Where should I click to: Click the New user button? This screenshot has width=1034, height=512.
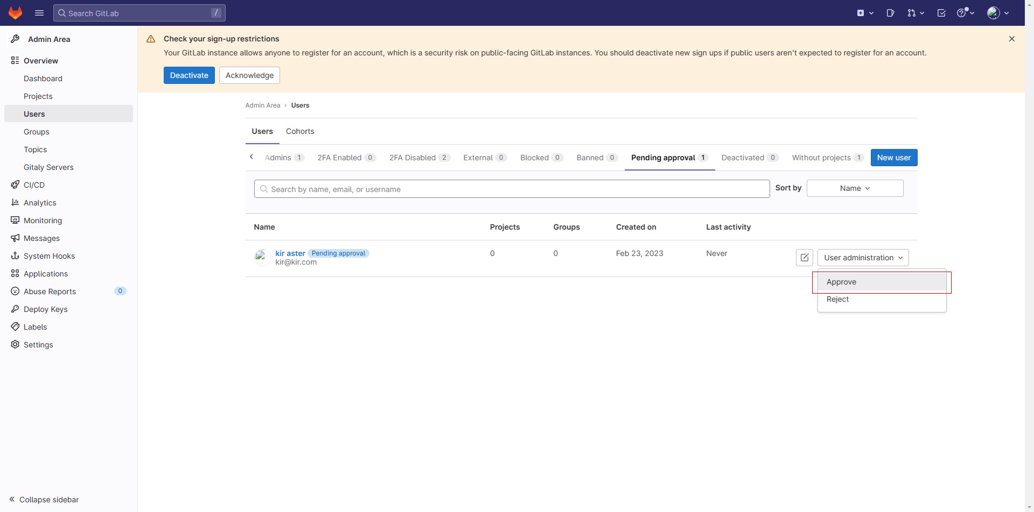[894, 158]
